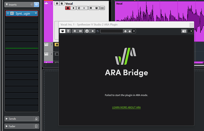This screenshot has width=204, height=131.
Task: Open LEARN MORE ABOUT ARA link
Action: [126, 107]
